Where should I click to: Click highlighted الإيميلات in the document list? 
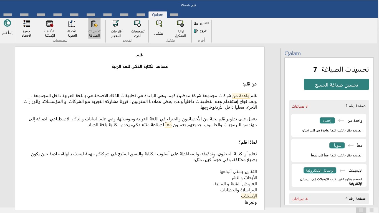pos(249,196)
